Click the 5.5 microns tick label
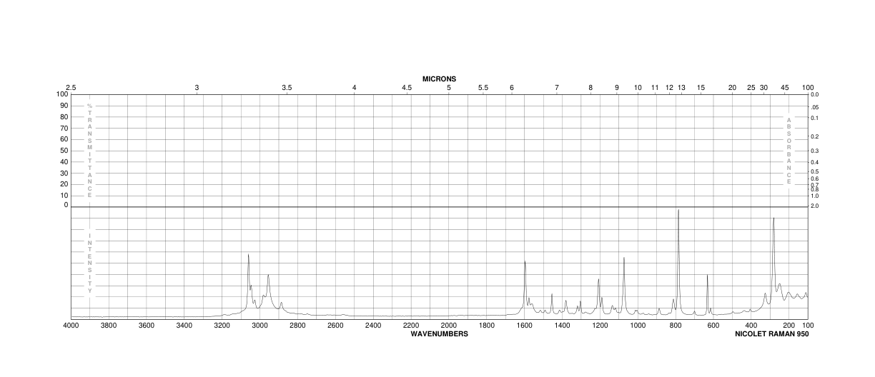This screenshot has width=875, height=377. click(x=483, y=88)
